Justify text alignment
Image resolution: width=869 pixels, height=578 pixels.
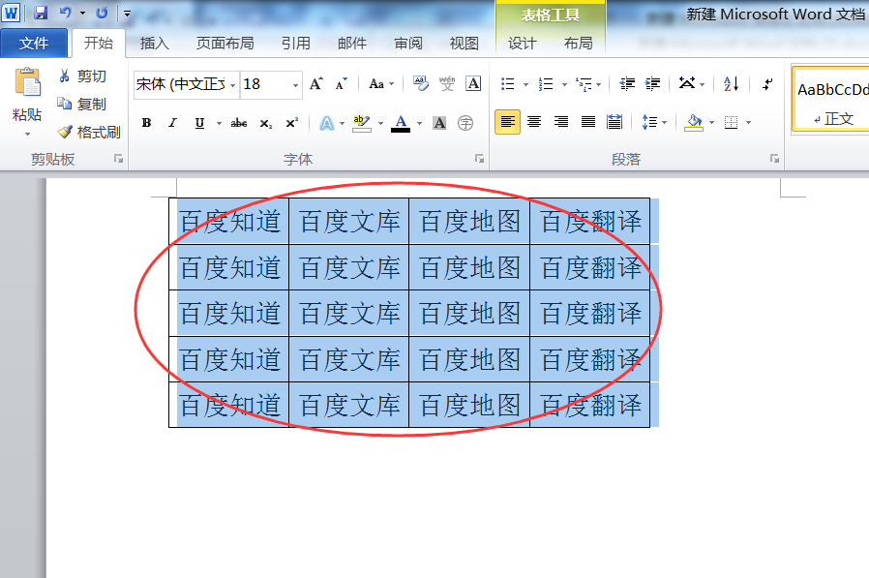[x=588, y=122]
